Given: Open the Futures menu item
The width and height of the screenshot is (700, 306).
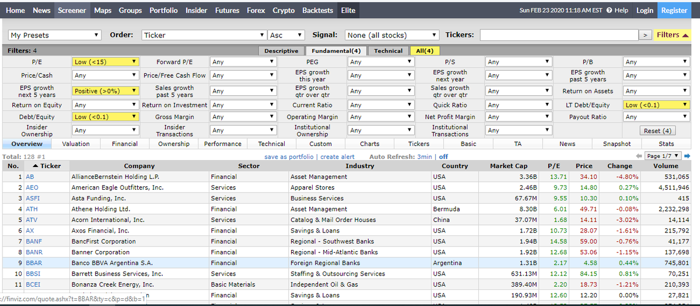Looking at the screenshot, I should click(227, 11).
